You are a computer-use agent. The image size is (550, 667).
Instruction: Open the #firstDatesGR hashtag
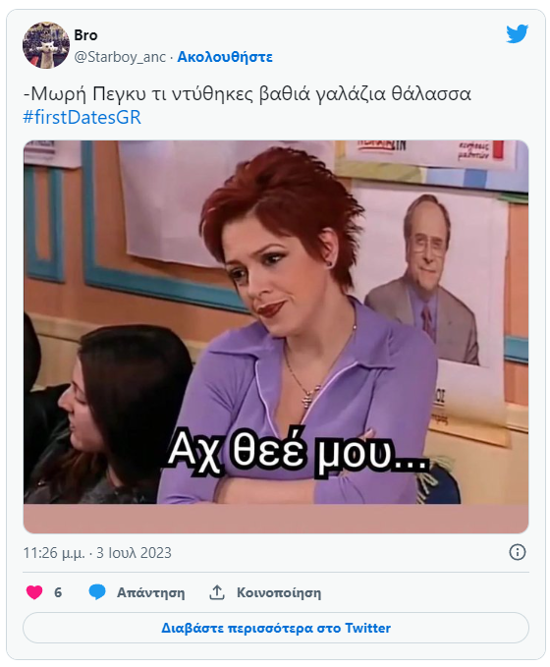click(x=82, y=117)
